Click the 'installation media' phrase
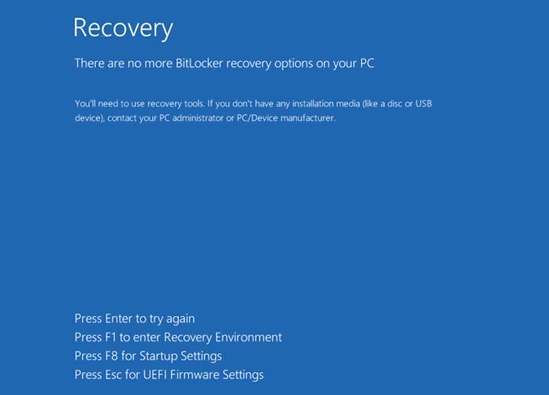Viewport: 549px width, 395px height. click(326, 104)
